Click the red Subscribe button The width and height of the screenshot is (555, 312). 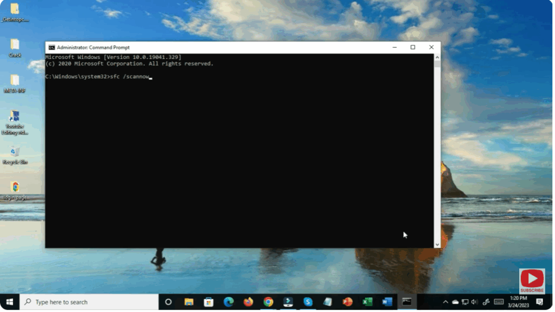pos(532,279)
